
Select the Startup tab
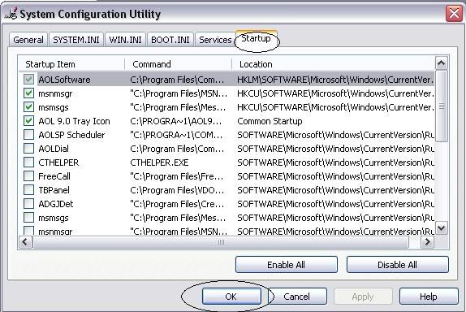coord(256,38)
